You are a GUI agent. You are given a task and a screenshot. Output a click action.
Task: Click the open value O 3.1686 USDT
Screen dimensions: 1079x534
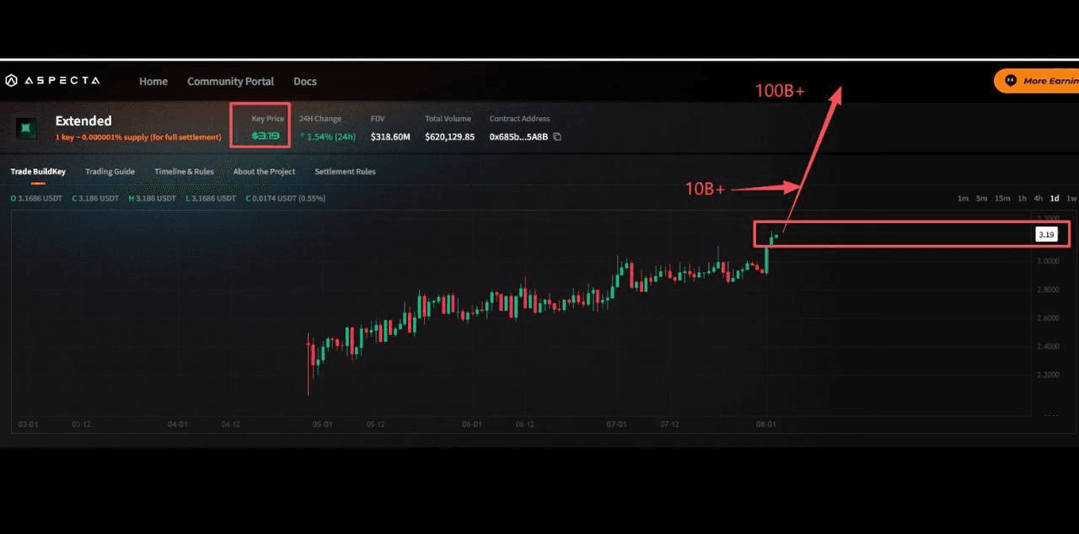pos(38,199)
